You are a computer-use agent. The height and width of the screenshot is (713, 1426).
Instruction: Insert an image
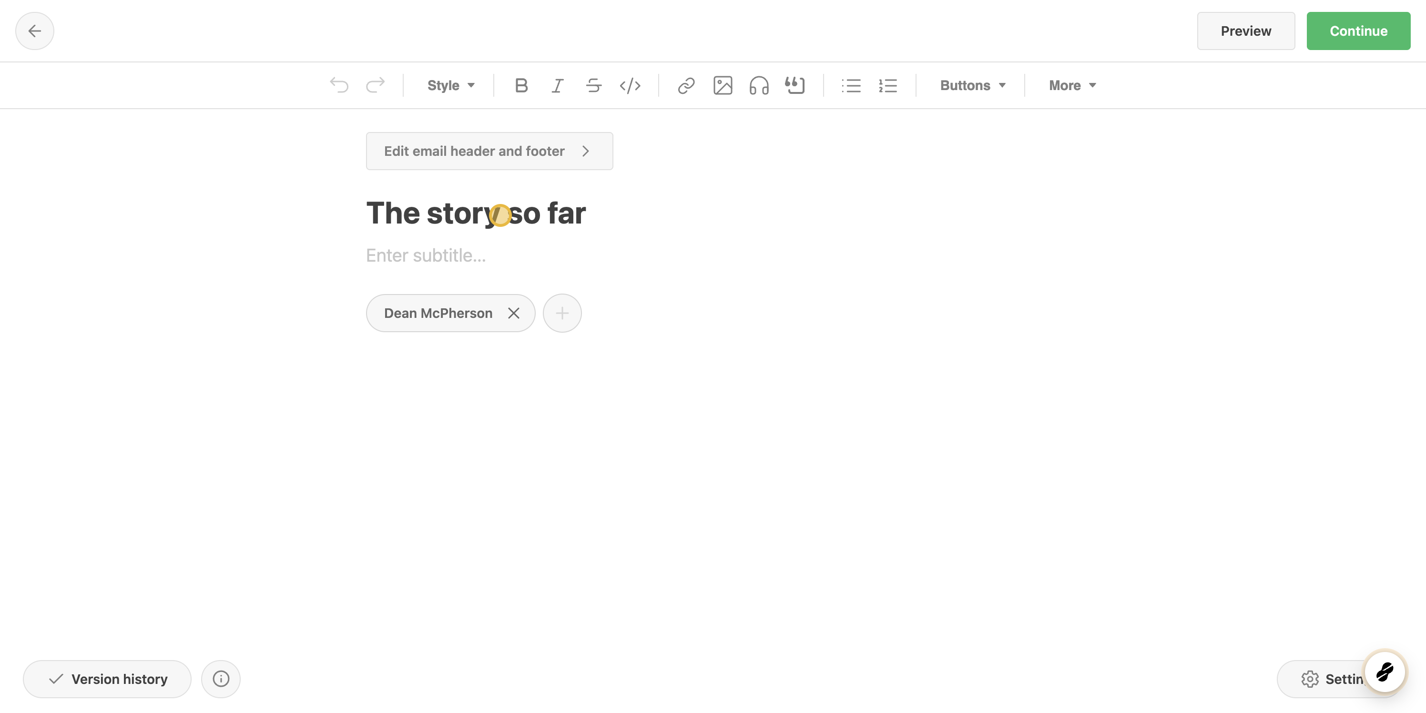pyautogui.click(x=723, y=85)
